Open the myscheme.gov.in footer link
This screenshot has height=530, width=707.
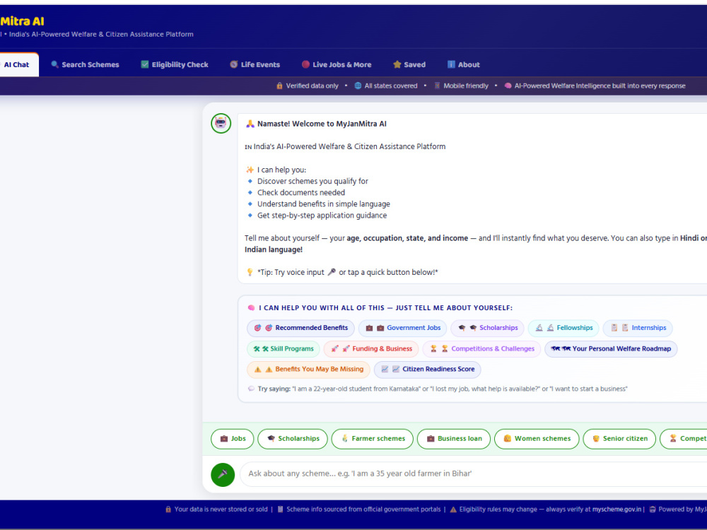[x=617, y=510]
